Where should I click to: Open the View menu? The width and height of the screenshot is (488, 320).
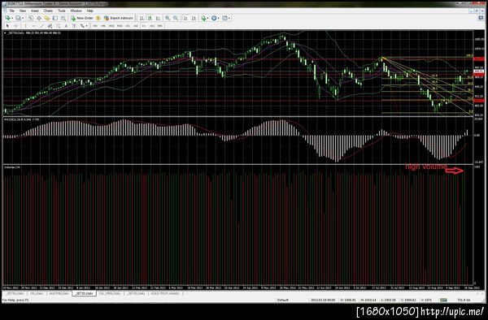(23, 11)
